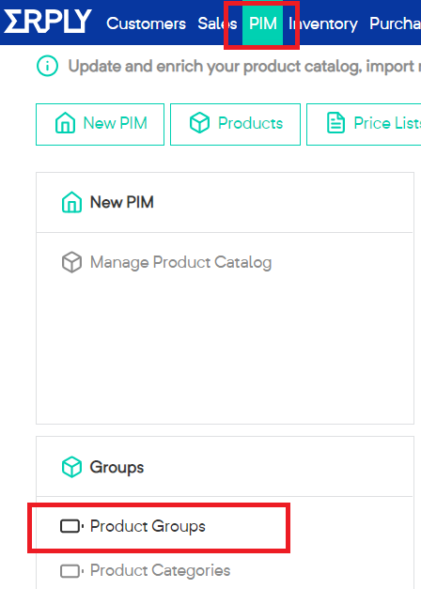
Task: Click the New PIM section heading
Action: tap(122, 202)
